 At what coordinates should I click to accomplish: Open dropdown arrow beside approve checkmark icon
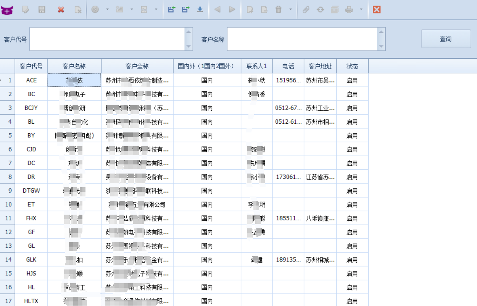tap(107, 10)
